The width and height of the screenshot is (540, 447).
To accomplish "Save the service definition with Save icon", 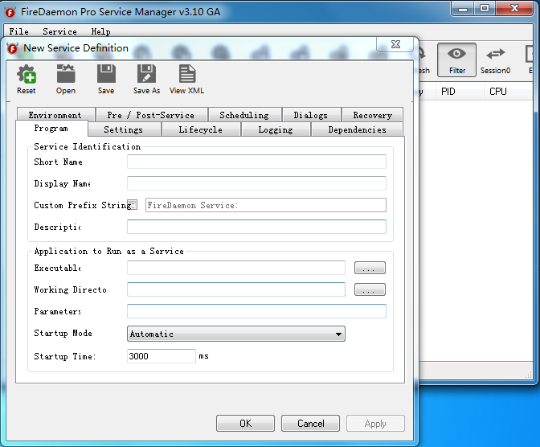I will pyautogui.click(x=106, y=80).
